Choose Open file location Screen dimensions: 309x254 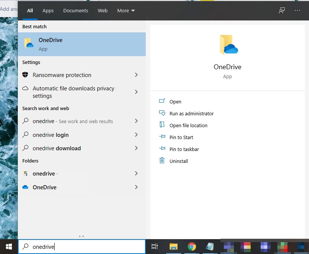click(x=188, y=126)
